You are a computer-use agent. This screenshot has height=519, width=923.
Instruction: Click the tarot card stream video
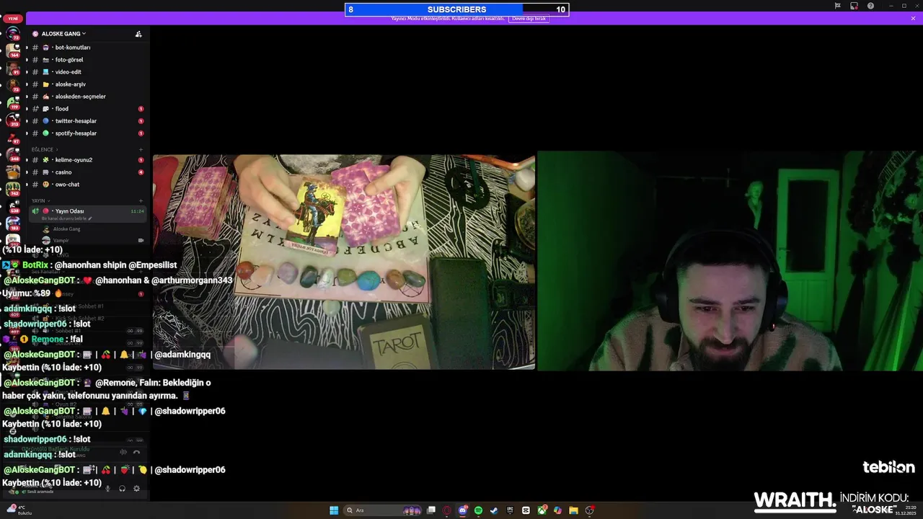pyautogui.click(x=344, y=262)
